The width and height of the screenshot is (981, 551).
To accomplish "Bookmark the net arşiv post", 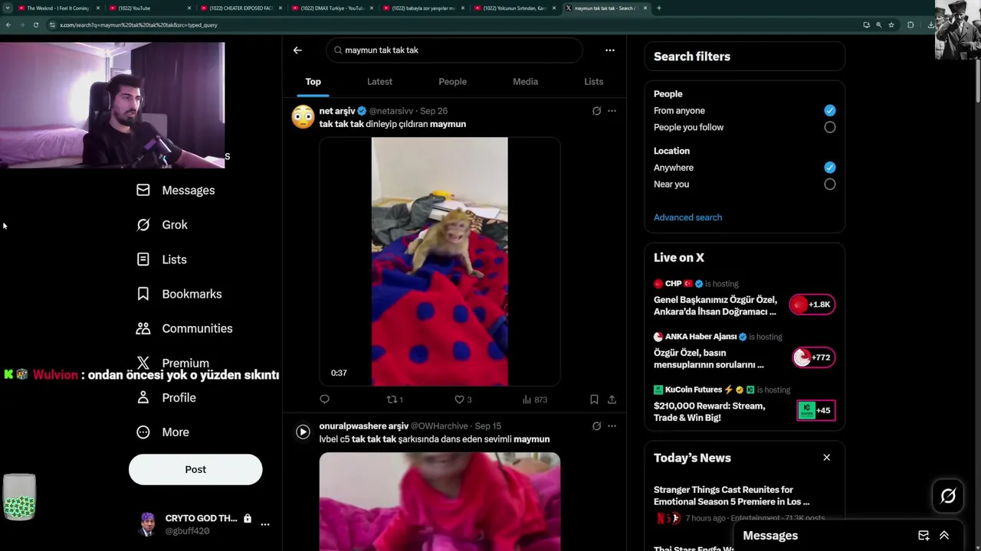I will click(x=594, y=399).
